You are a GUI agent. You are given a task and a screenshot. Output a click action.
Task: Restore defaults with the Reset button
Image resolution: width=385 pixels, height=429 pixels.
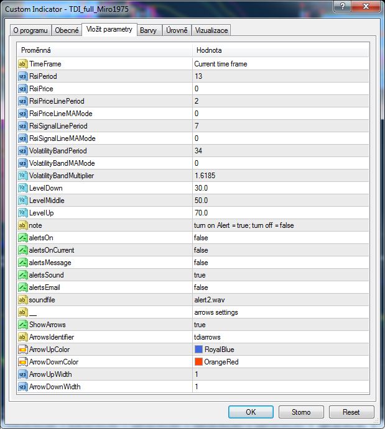point(351,412)
